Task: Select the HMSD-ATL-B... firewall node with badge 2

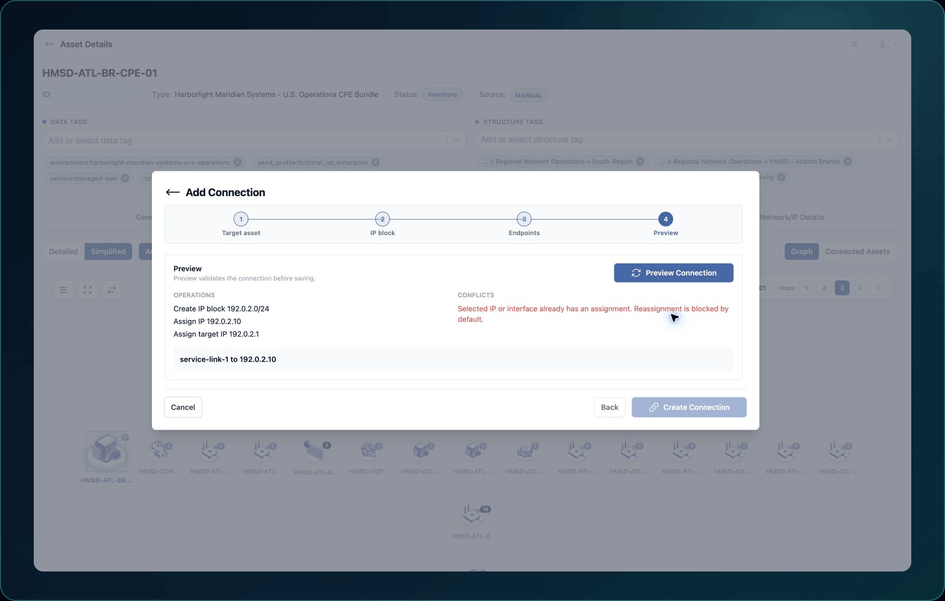Action: tap(315, 452)
